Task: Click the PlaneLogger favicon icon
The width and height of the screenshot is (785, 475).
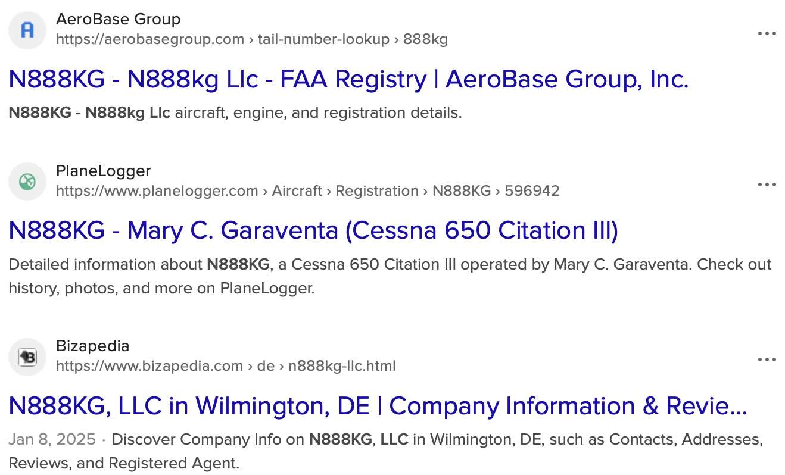Action: 27,182
